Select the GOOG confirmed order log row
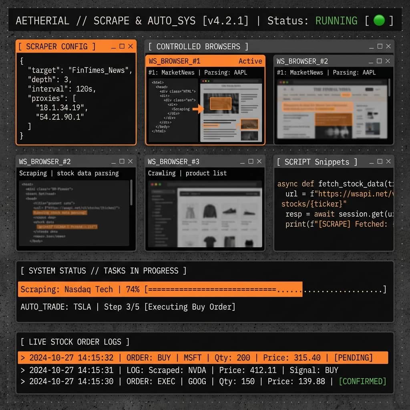This screenshot has height=410, width=410. pyautogui.click(x=203, y=381)
